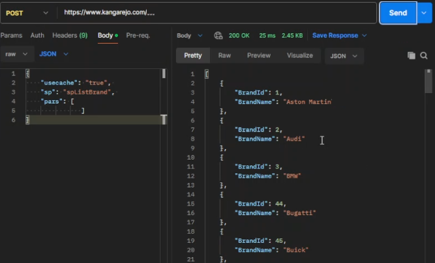Click the "BrandName" key on response line 12
Viewport: 435px width, 263px height.
point(255,176)
